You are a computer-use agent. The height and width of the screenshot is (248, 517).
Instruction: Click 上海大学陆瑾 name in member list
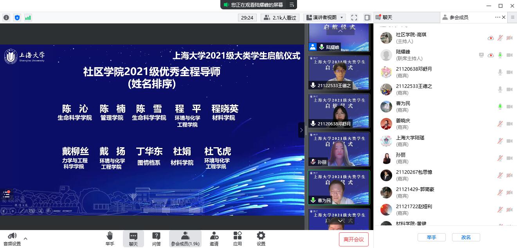(x=410, y=138)
